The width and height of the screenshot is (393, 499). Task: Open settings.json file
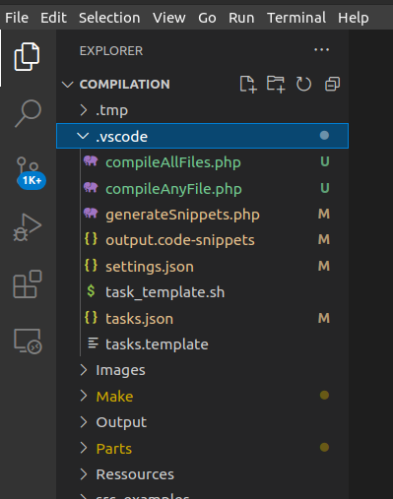coord(150,267)
